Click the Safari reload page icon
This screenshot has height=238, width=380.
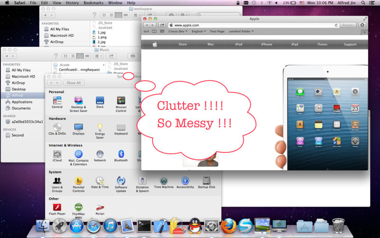click(336, 25)
